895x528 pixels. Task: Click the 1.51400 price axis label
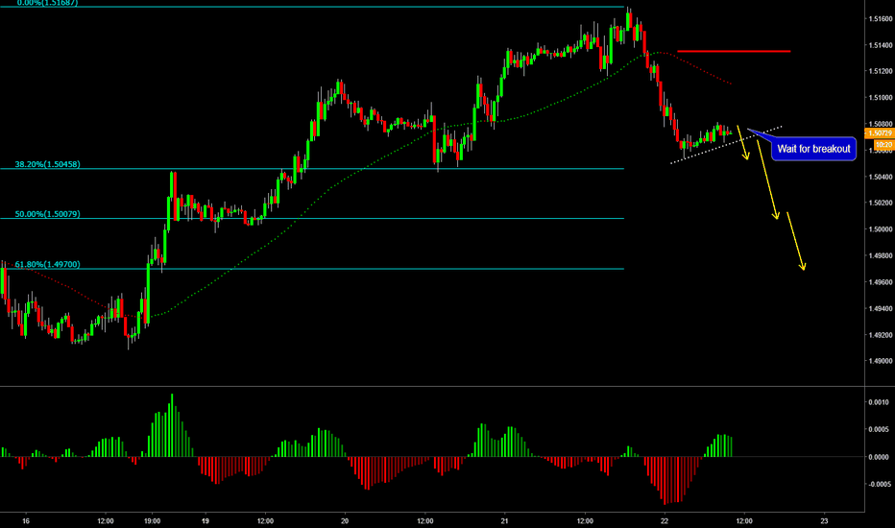point(881,45)
